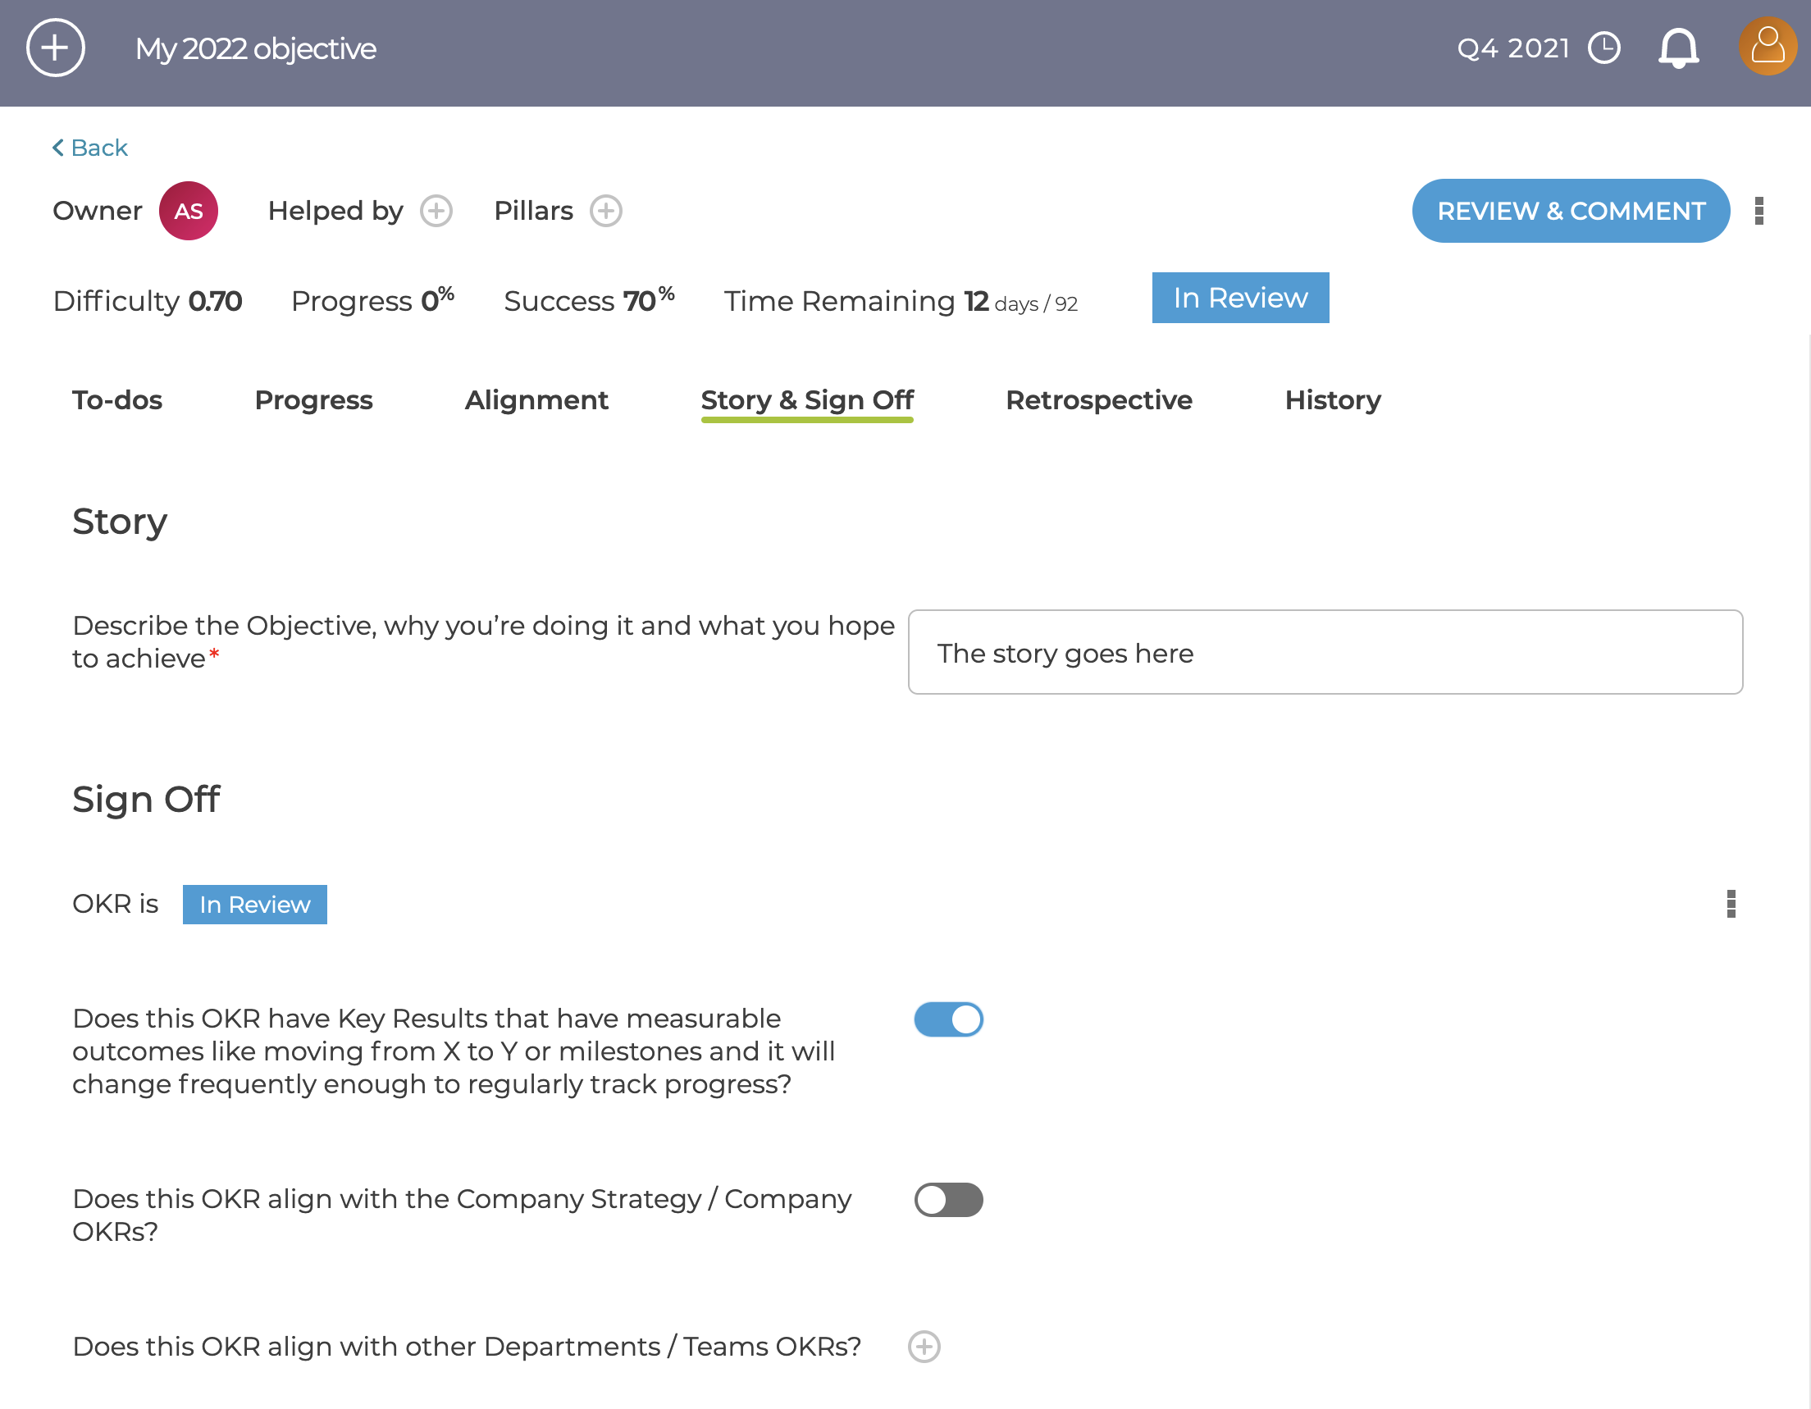Click the In Review badge next to OKR is
The height and width of the screenshot is (1409, 1811).
coord(254,905)
